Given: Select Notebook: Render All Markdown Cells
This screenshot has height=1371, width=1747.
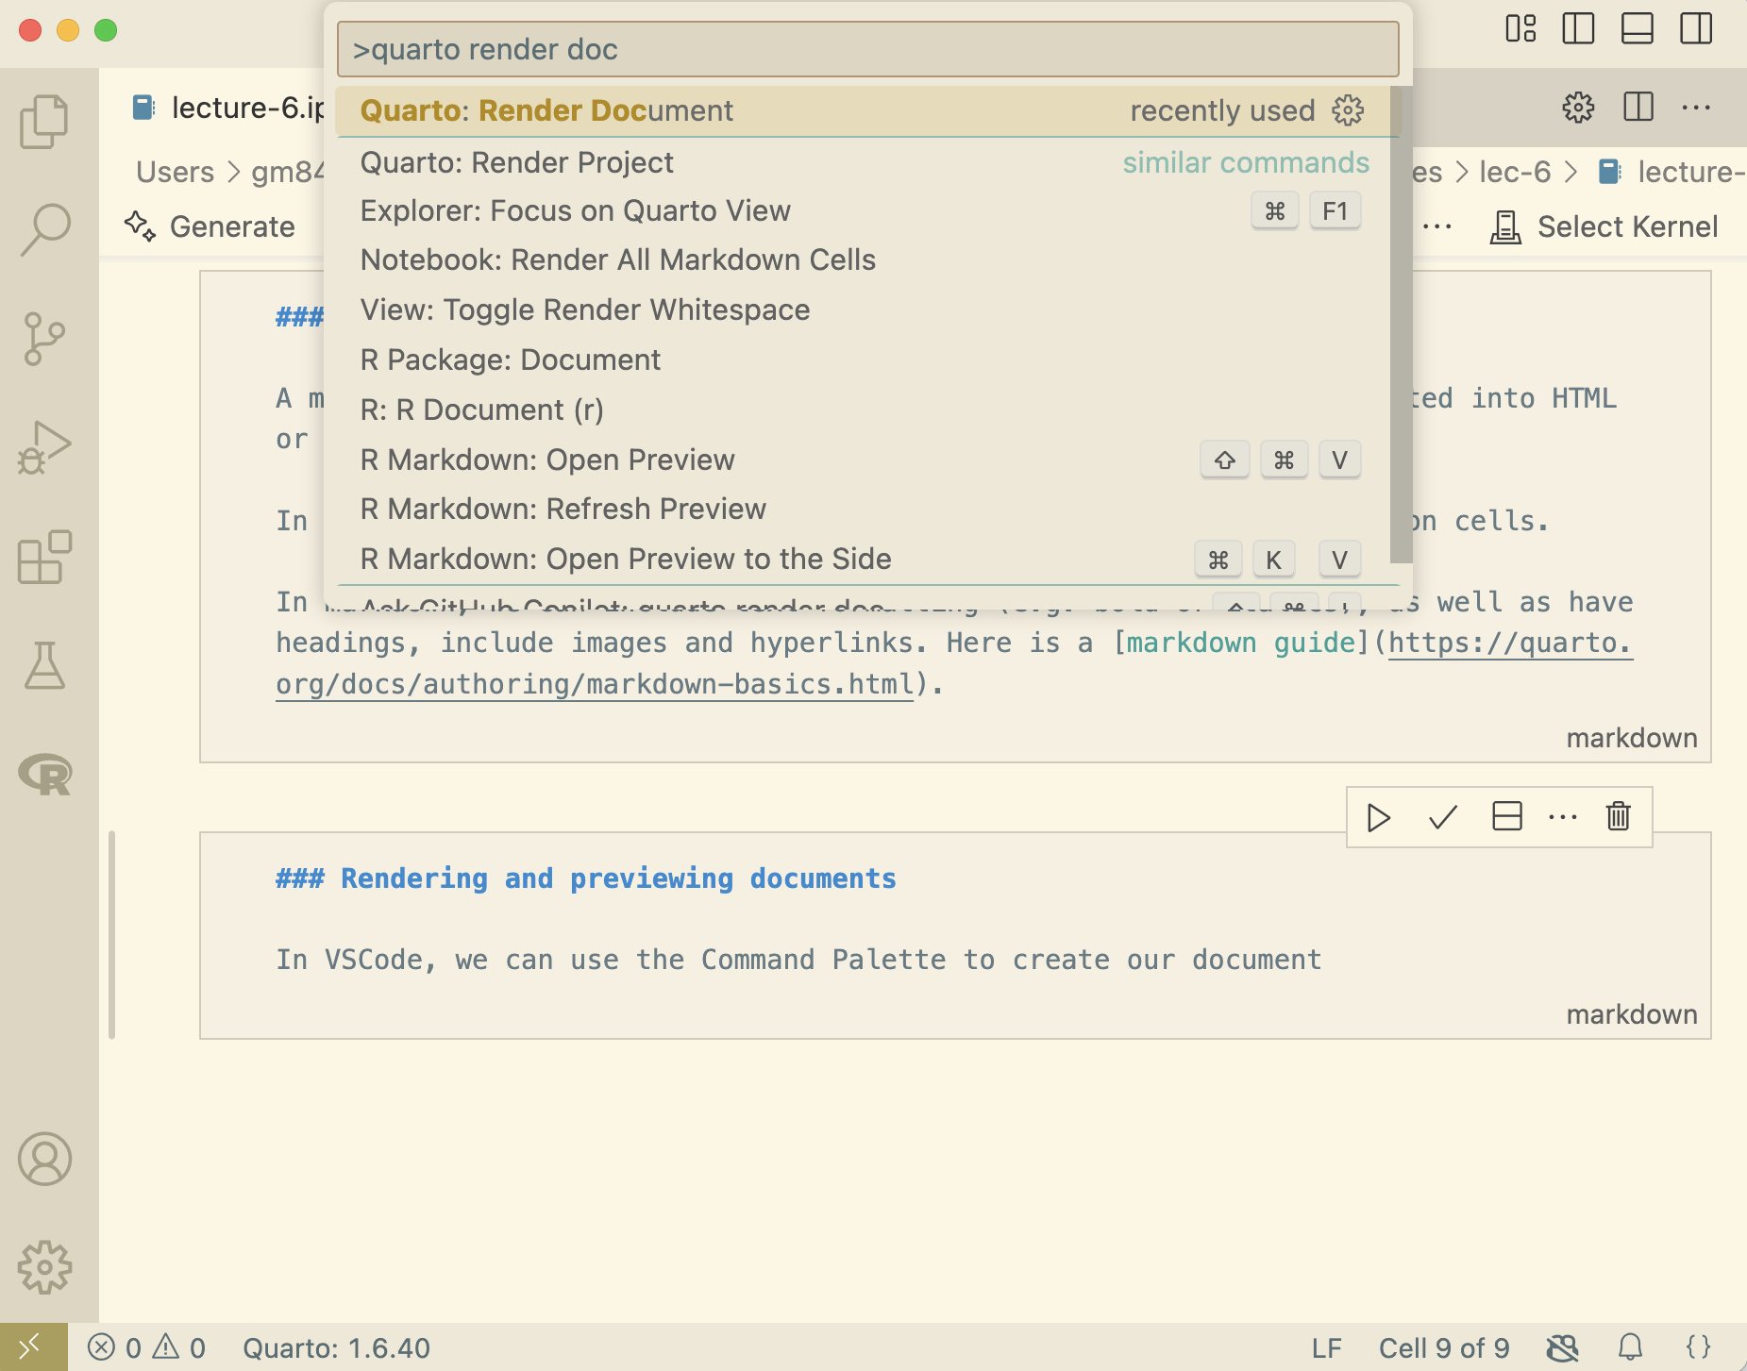Looking at the screenshot, I should tap(863, 260).
